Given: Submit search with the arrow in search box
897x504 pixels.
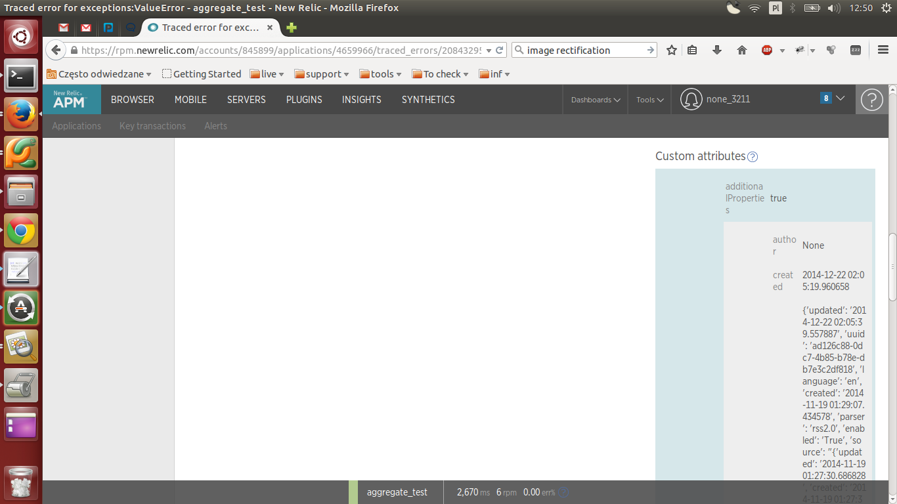Looking at the screenshot, I should (x=650, y=51).
